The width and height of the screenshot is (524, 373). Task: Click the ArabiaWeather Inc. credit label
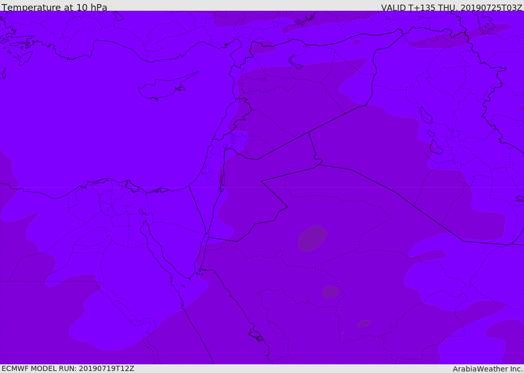click(488, 369)
